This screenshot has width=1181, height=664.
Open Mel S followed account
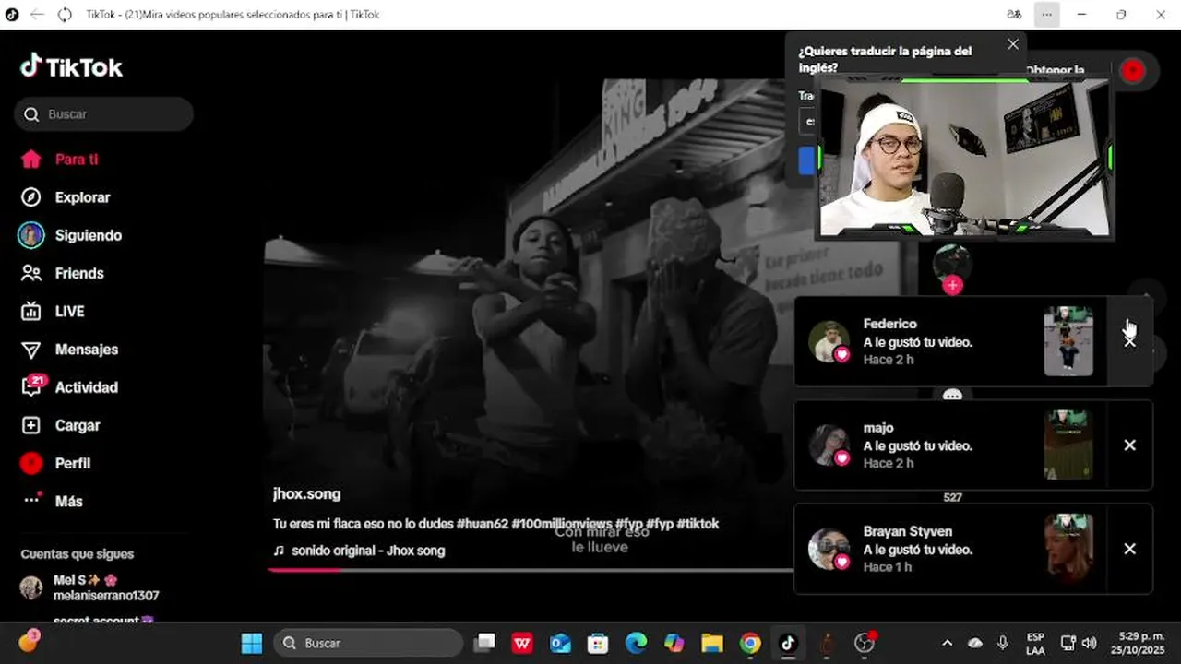click(x=92, y=587)
